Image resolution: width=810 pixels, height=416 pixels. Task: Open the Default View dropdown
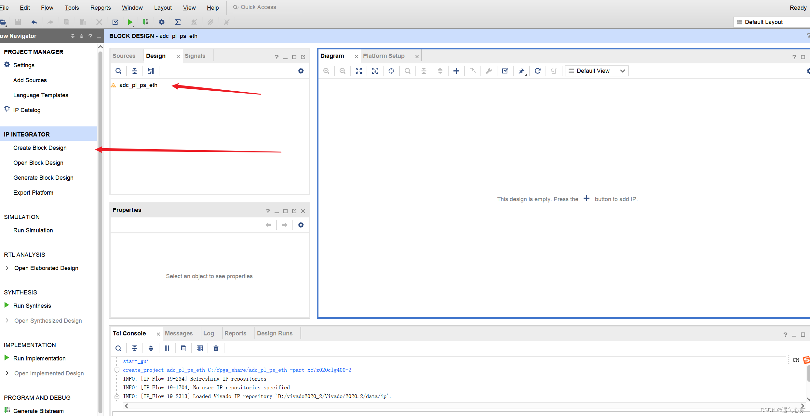click(x=597, y=71)
